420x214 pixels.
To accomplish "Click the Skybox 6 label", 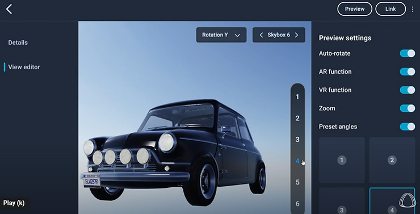I will pos(279,35).
